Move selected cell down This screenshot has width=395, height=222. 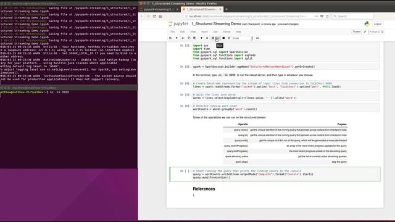207,38
